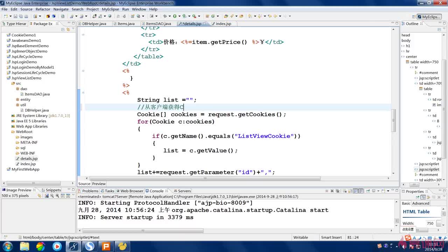Toggle Link with Editor in Package Explorer

(x=68, y=29)
